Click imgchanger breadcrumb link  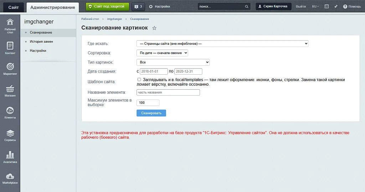[x=114, y=19]
